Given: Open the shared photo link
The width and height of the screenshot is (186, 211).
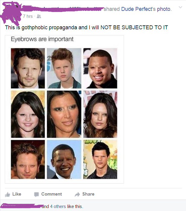Looking at the screenshot, I should pyautogui.click(x=164, y=9).
